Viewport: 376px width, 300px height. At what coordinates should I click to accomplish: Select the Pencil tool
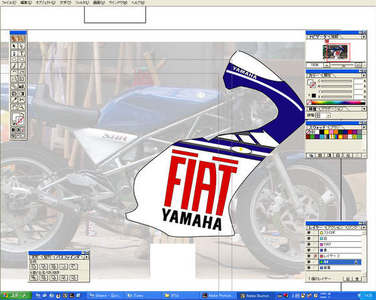pyautogui.click(x=21, y=66)
